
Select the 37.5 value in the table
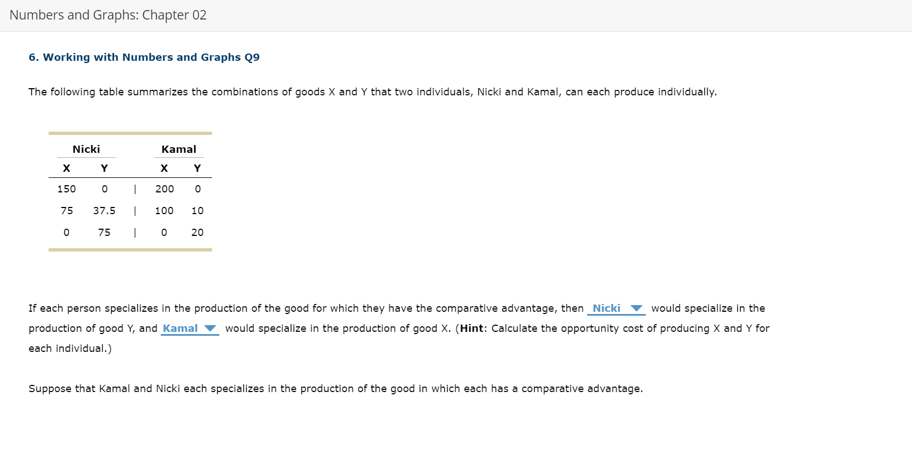click(104, 210)
